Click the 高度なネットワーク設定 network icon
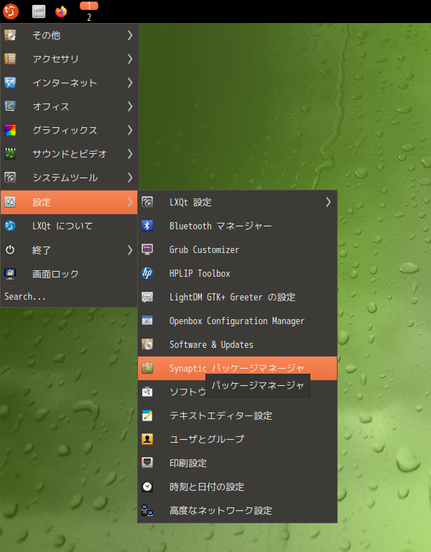The image size is (431, 552). (x=147, y=510)
